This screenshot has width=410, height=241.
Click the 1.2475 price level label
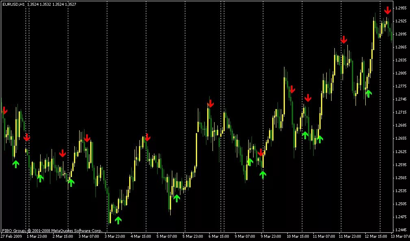(401, 217)
